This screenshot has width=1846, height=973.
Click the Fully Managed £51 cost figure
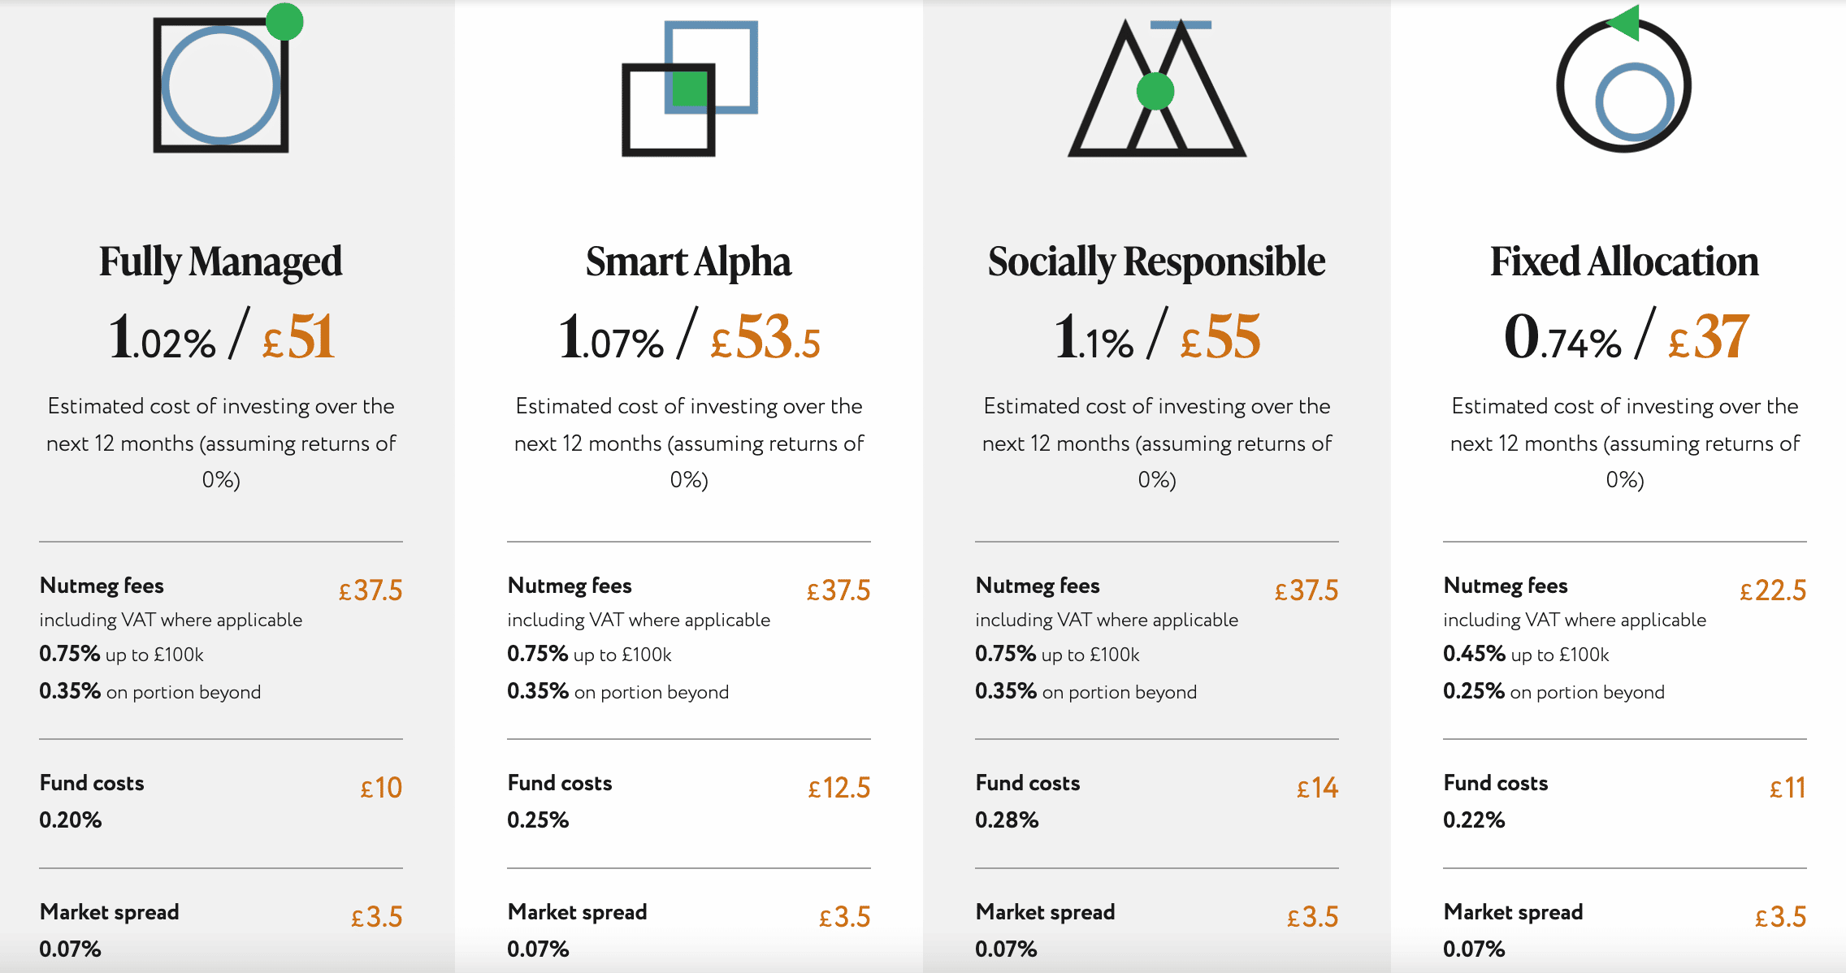(298, 337)
